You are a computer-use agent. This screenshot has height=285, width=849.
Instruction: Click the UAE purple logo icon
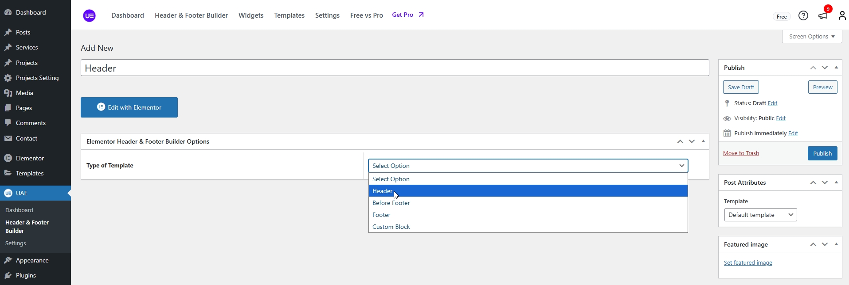click(x=89, y=16)
